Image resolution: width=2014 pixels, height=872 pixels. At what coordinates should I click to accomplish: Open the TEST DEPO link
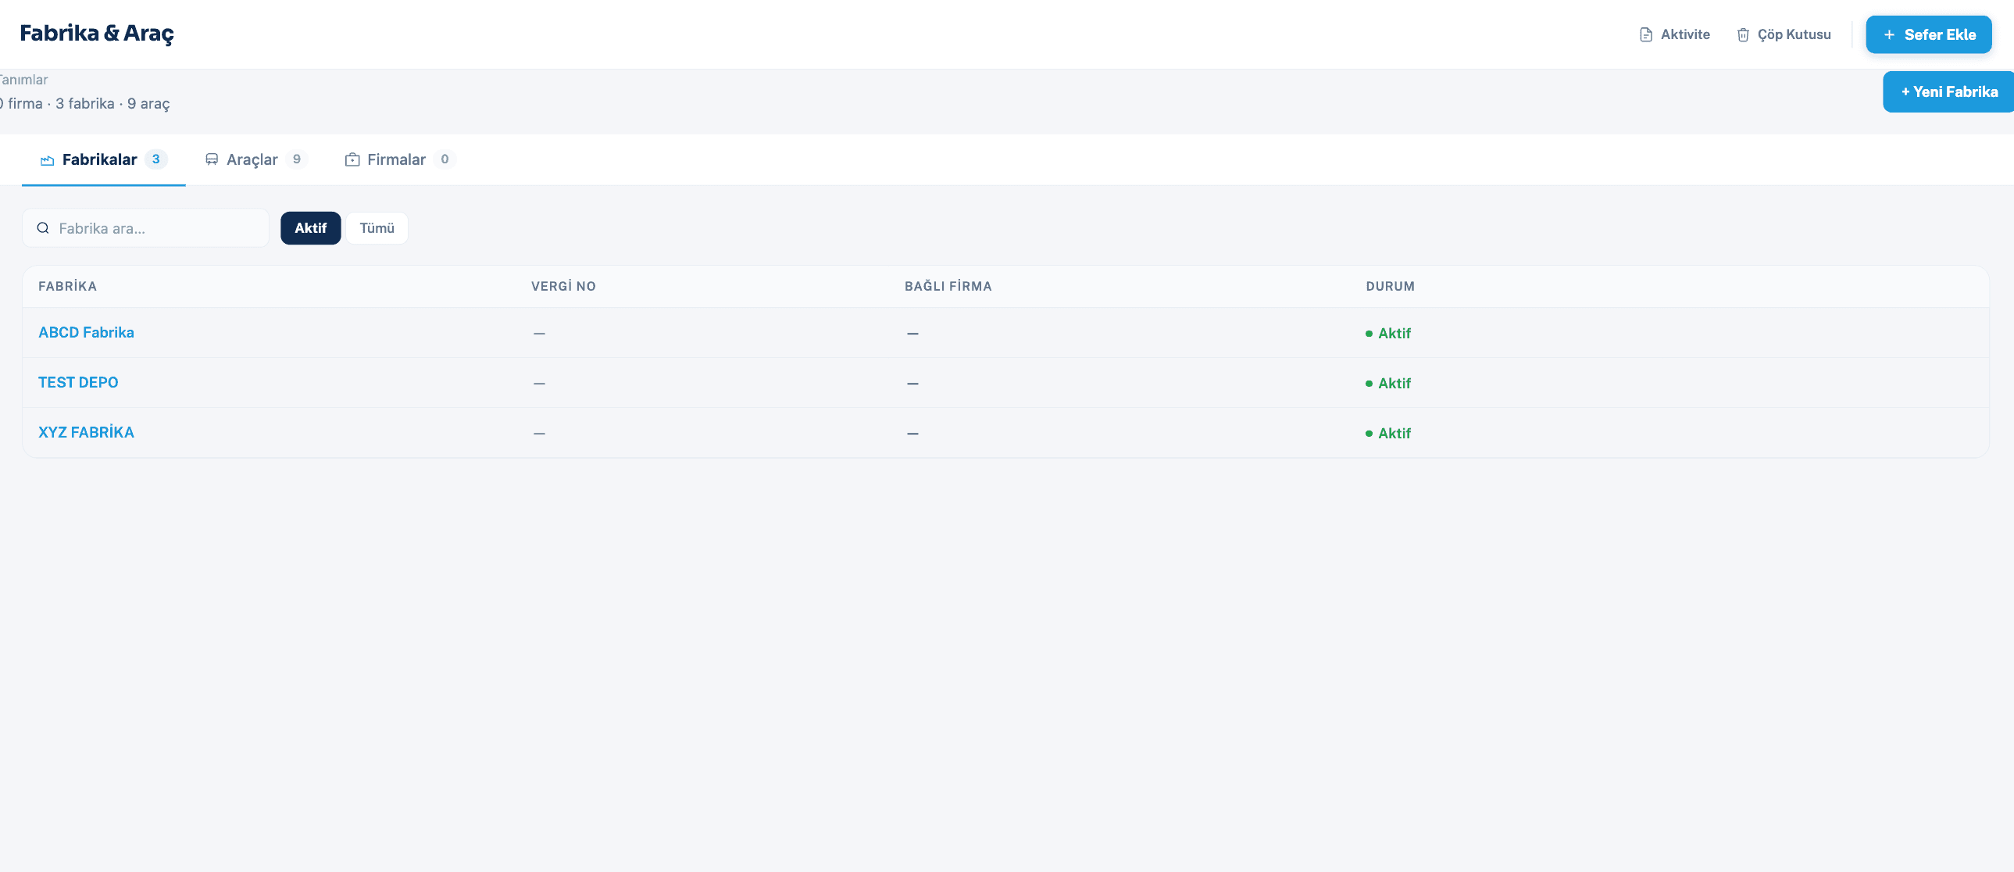pos(78,382)
